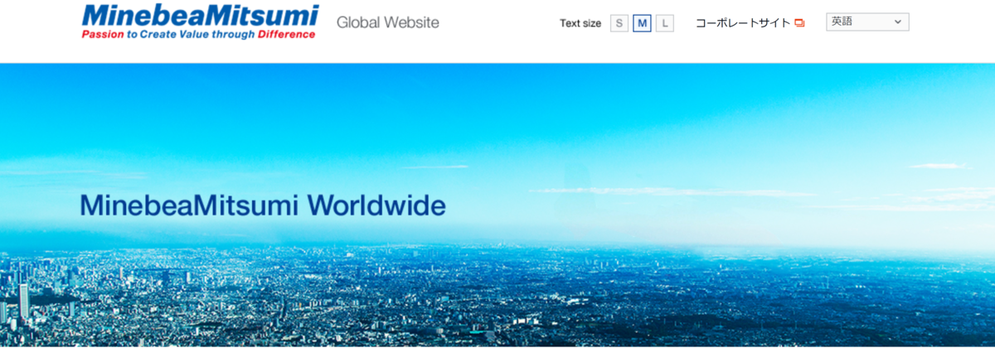Click the Text size label
The height and width of the screenshot is (348, 995).
[x=580, y=23]
